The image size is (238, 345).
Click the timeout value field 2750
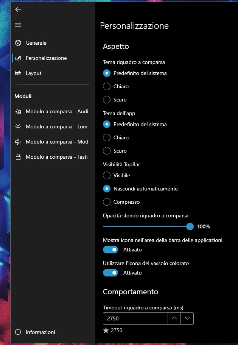coord(135,318)
